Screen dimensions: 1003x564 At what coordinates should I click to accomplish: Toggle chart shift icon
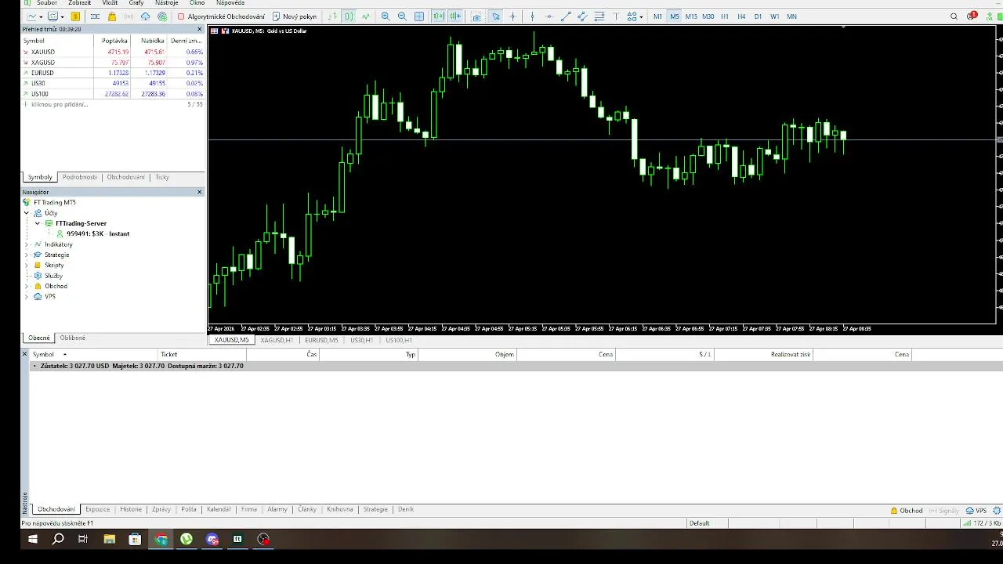click(455, 16)
